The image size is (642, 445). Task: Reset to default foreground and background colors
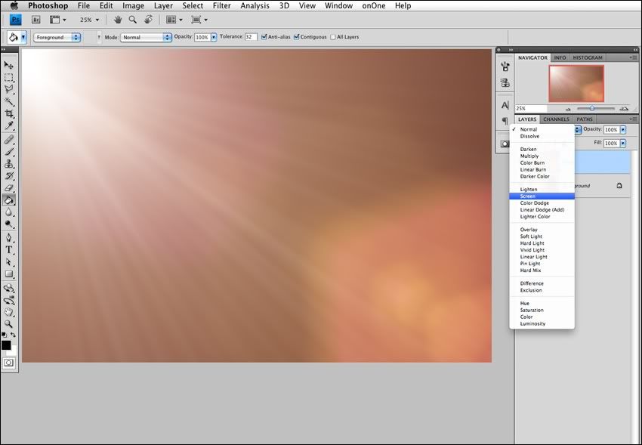pos(4,335)
